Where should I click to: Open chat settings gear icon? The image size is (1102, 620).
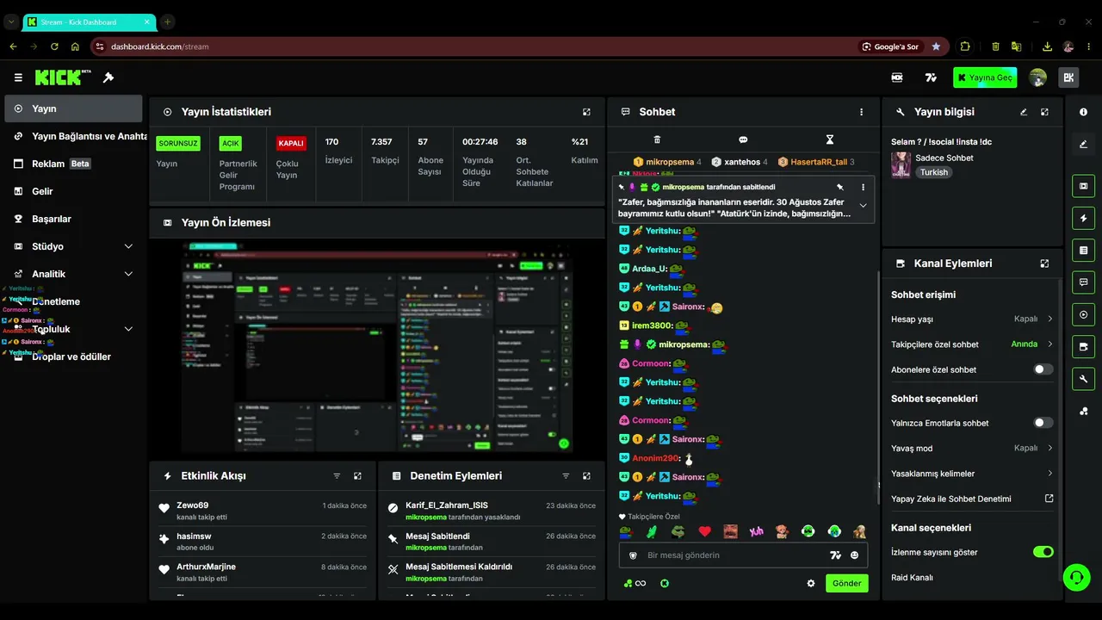(x=810, y=583)
